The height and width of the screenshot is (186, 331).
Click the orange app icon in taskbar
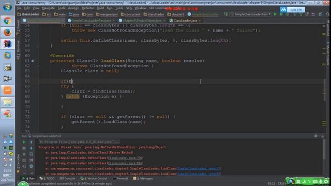click(x=7, y=90)
